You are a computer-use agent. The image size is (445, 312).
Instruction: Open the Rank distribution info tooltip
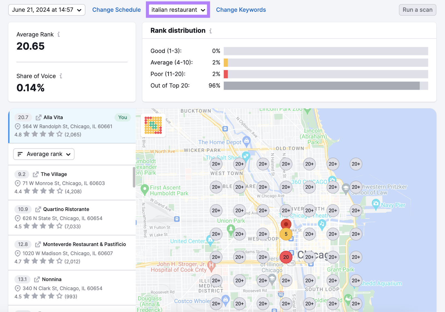[211, 31]
